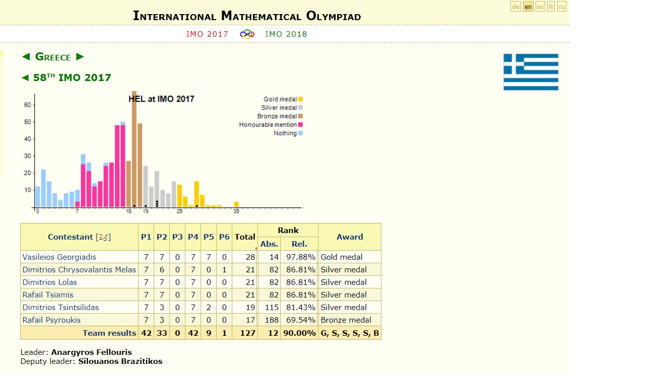Sort table by P5 column
Viewport: 645px width, 373px height.
click(x=209, y=237)
